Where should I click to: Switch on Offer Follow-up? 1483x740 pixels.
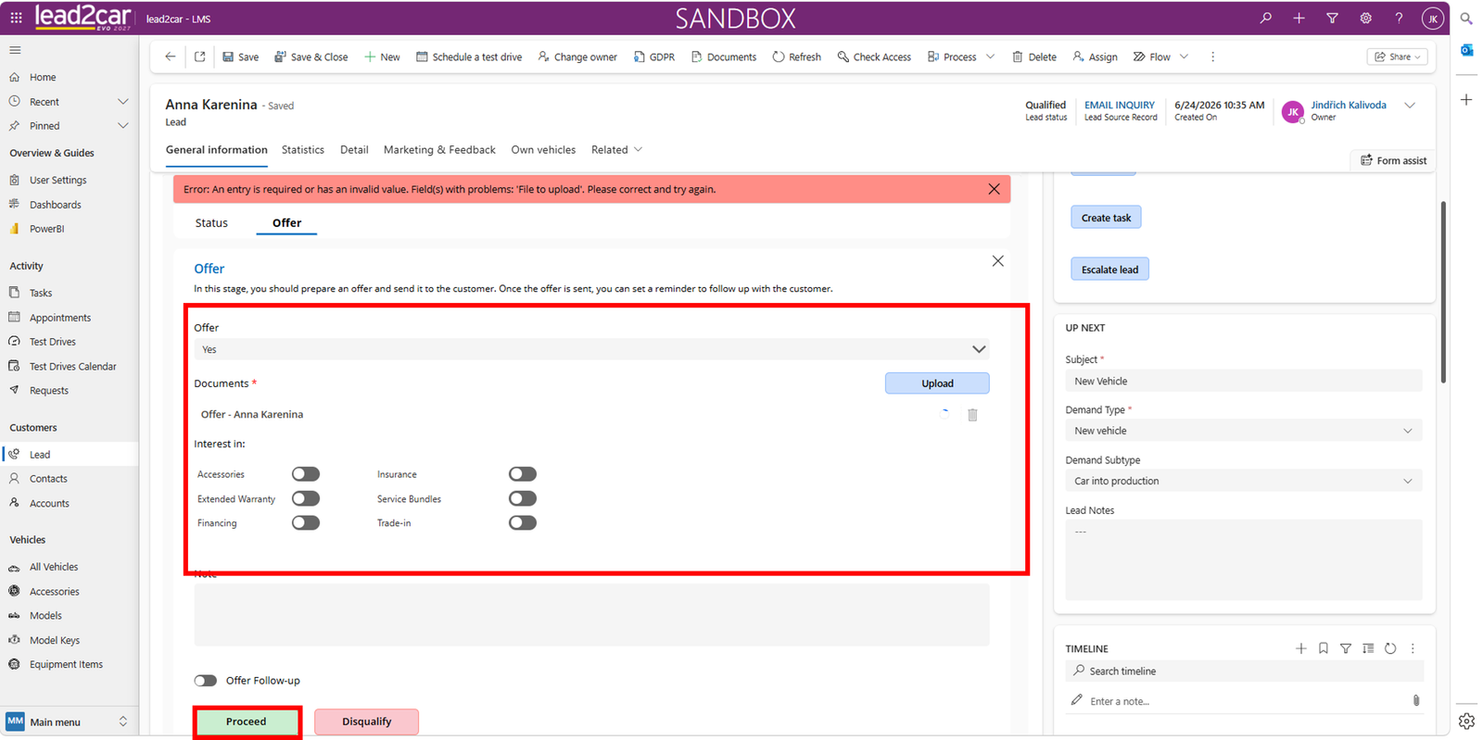tap(205, 681)
